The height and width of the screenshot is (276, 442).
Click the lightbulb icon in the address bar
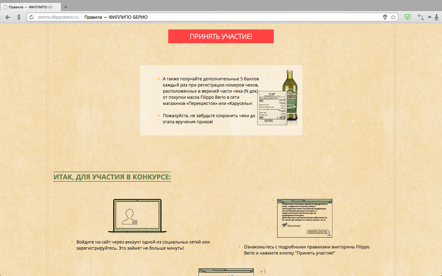coord(385,17)
